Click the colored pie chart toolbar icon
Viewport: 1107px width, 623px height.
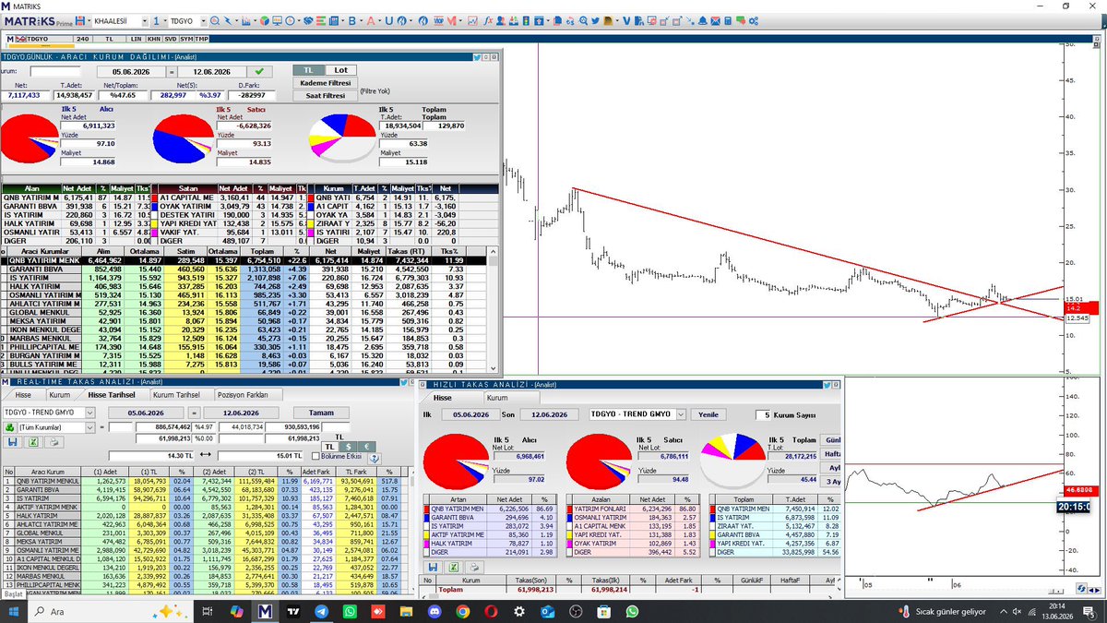click(x=264, y=20)
